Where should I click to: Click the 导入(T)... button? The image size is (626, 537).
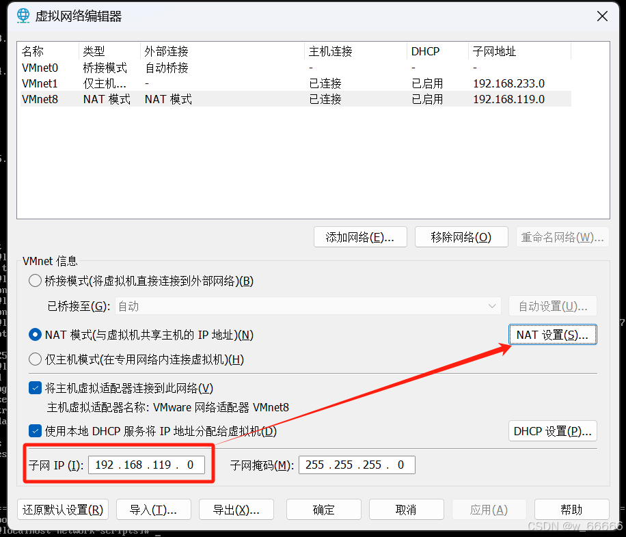point(154,510)
